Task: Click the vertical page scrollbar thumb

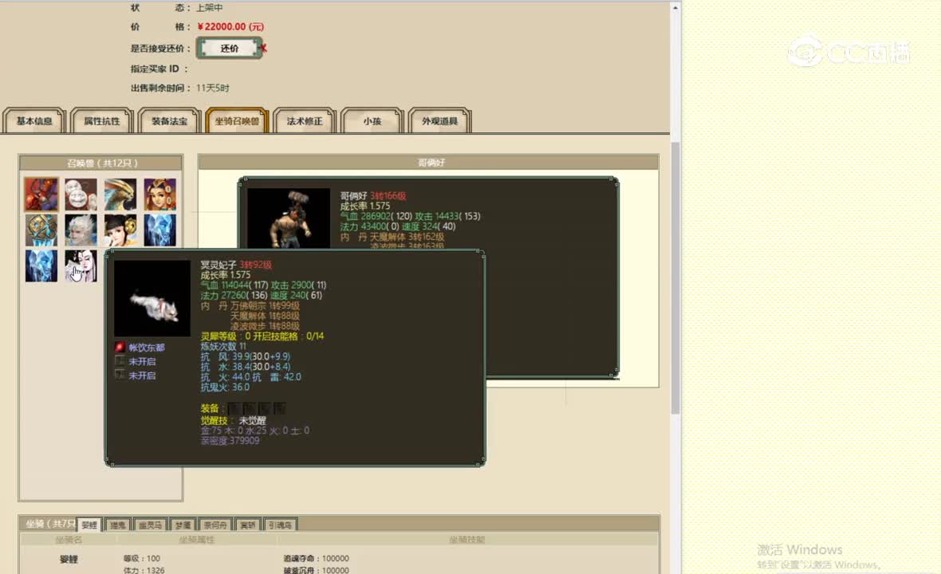Action: [x=675, y=277]
